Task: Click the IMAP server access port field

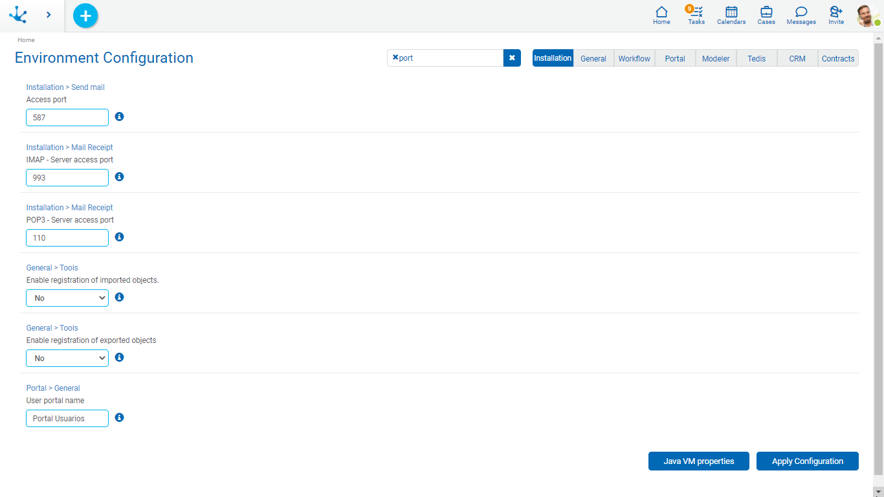Action: pyautogui.click(x=67, y=177)
